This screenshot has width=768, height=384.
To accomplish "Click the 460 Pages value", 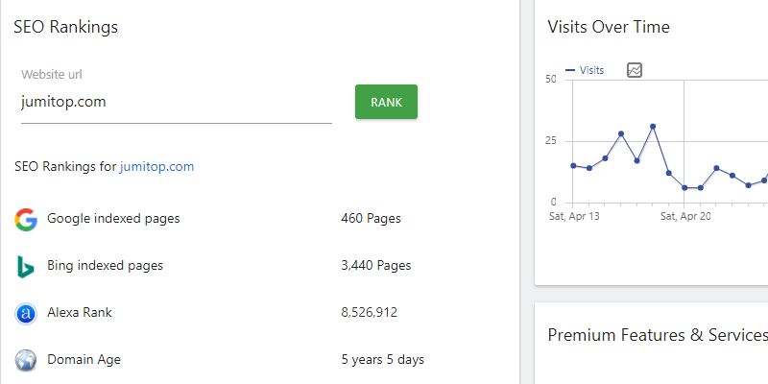I will [x=371, y=219].
